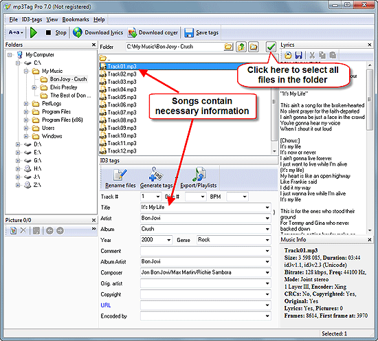
Task: Paste lyrics icon in Lyrics panel
Action: pyautogui.click(x=333, y=55)
